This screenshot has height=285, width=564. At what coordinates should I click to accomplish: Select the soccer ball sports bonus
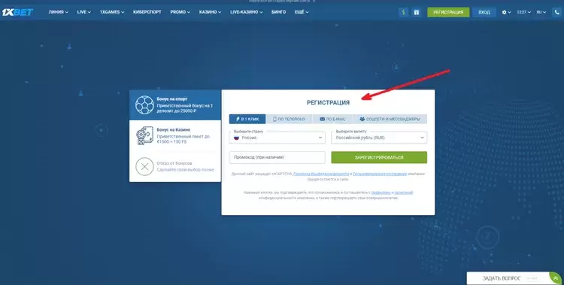pos(144,105)
